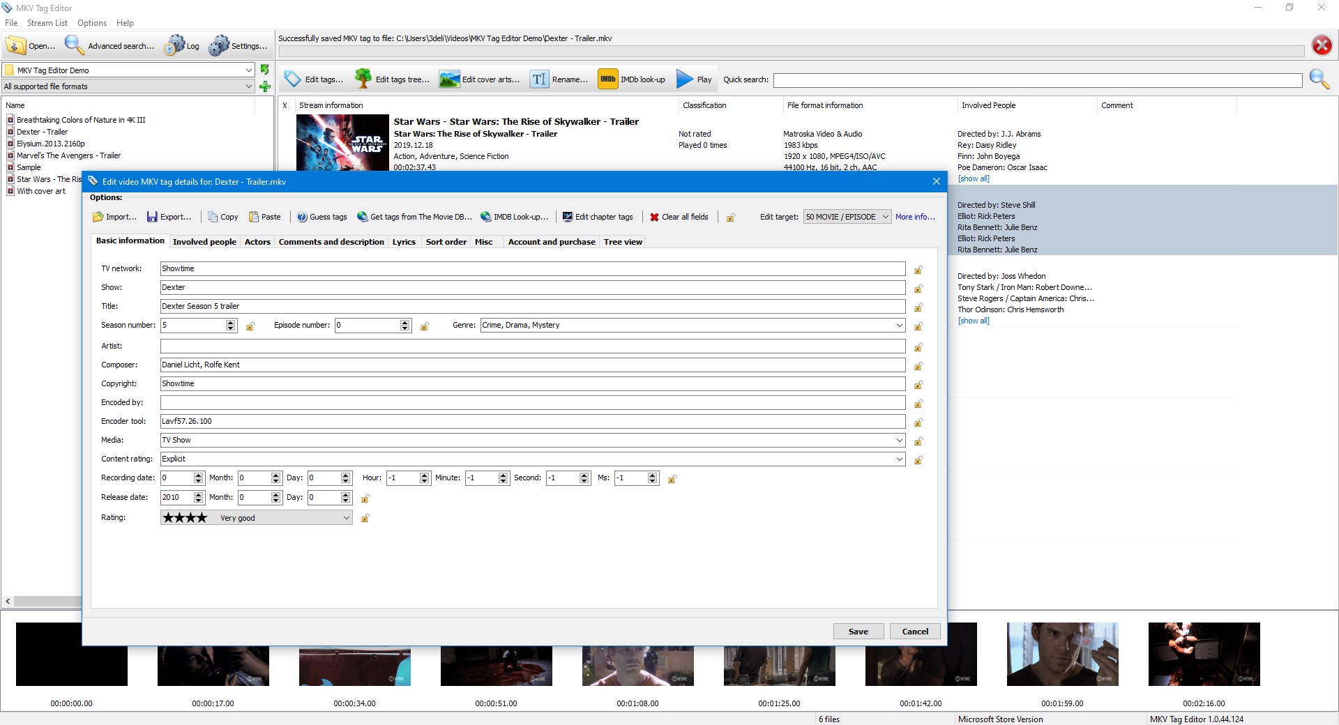Toggle the lock beside the TV network field
Viewport: 1339px width, 725px height.
click(918, 270)
